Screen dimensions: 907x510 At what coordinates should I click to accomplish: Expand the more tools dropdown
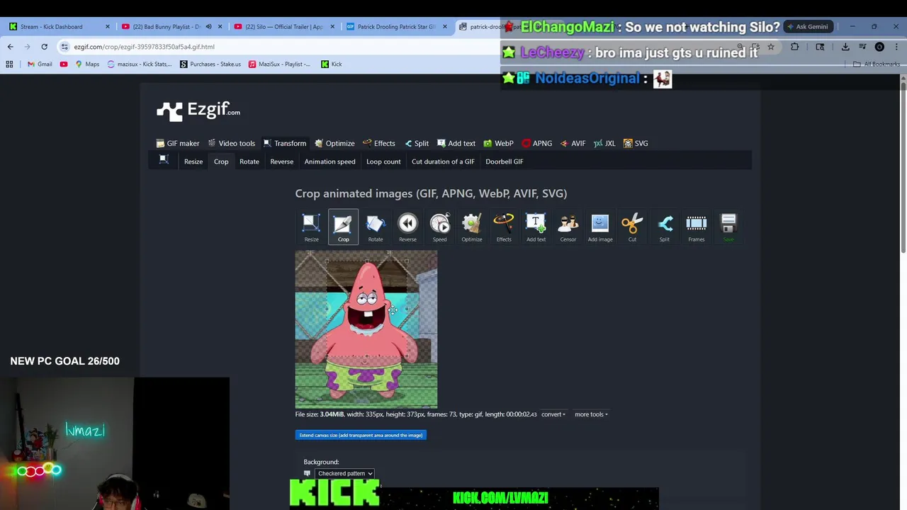(591, 414)
